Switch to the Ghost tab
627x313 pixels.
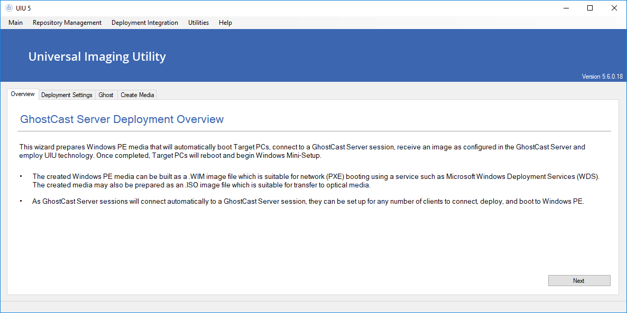pos(106,95)
